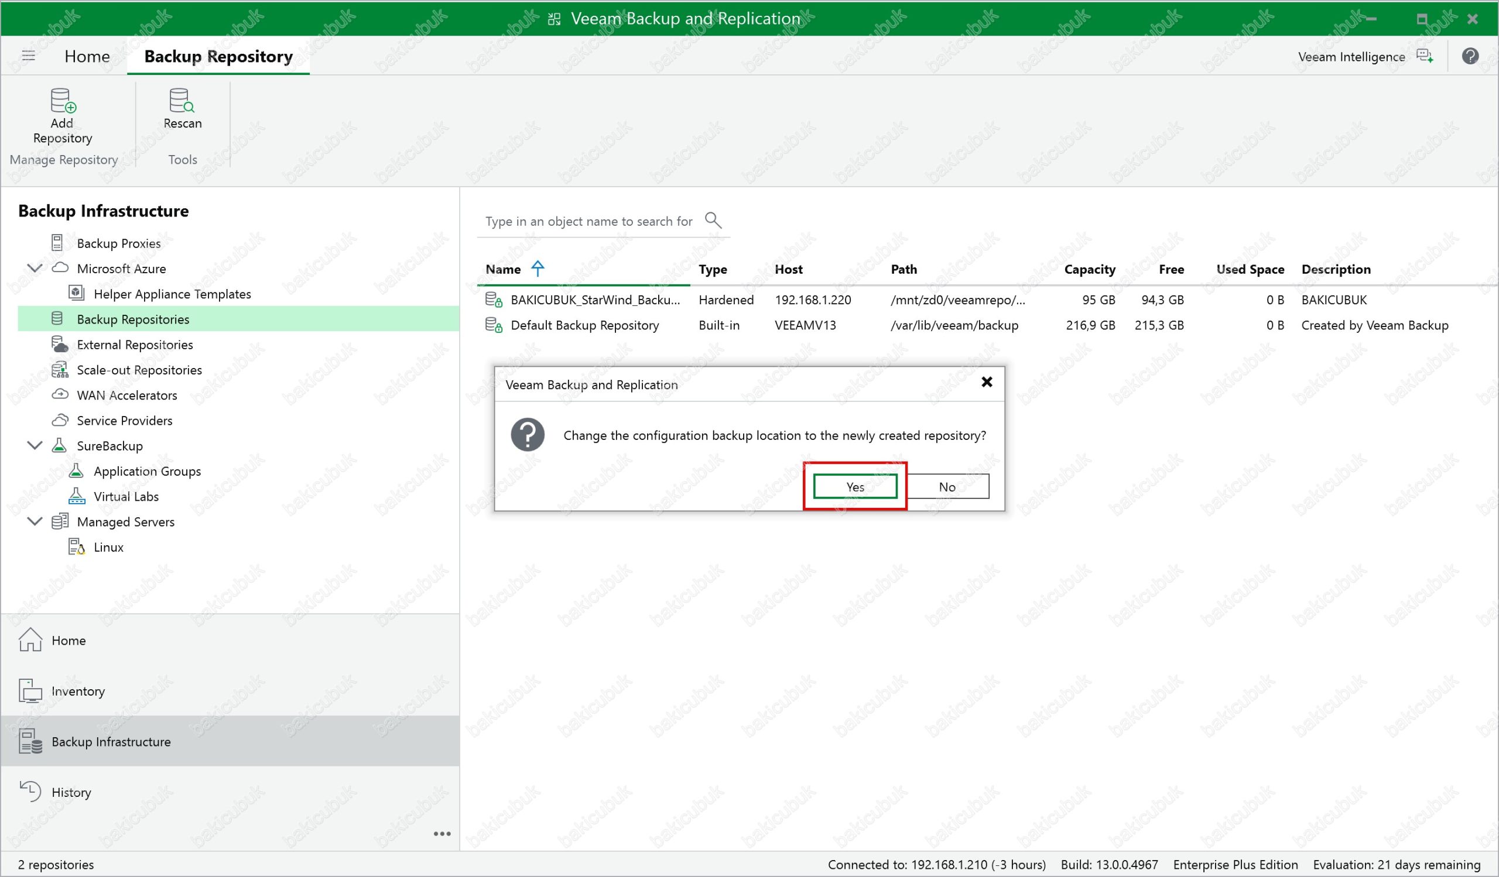Click the Application Groups icon

[x=76, y=470]
